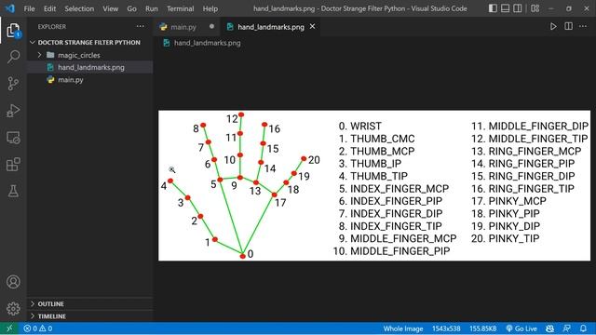Open the Source Control view

point(13,84)
